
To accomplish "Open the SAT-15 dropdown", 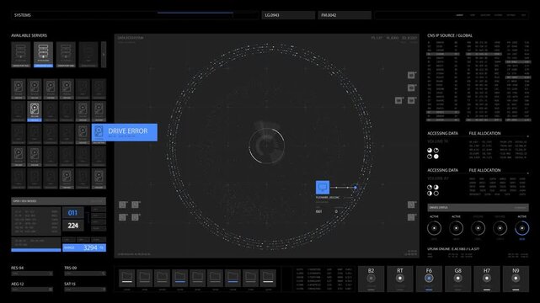I will pyautogui.click(x=85, y=290).
